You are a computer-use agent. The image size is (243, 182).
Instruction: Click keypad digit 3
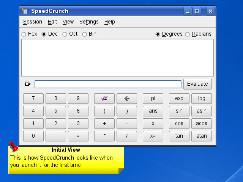pyautogui.click(x=78, y=124)
